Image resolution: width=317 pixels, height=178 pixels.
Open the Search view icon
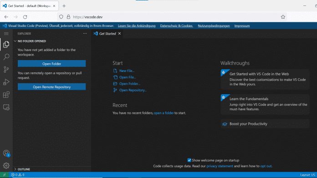6,57
